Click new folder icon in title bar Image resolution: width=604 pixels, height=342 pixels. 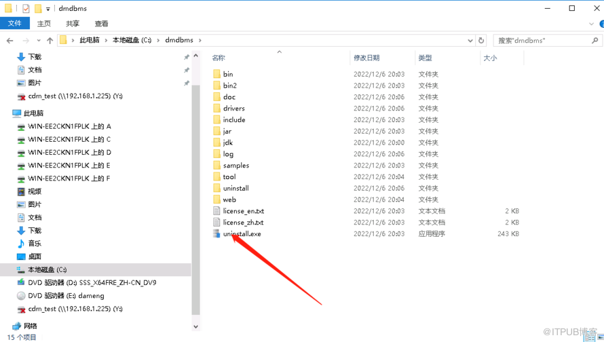(38, 8)
